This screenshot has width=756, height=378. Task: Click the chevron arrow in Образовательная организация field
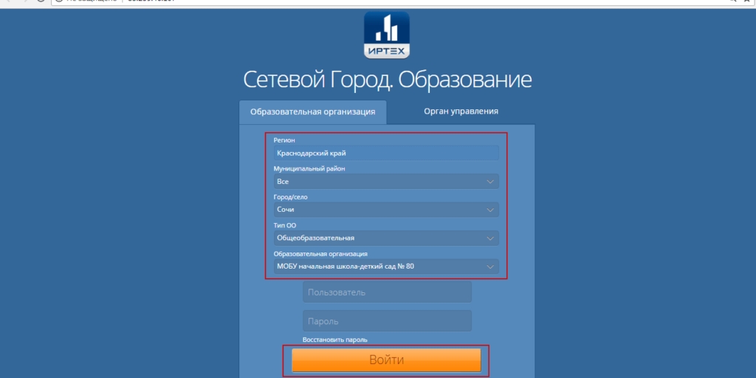490,267
